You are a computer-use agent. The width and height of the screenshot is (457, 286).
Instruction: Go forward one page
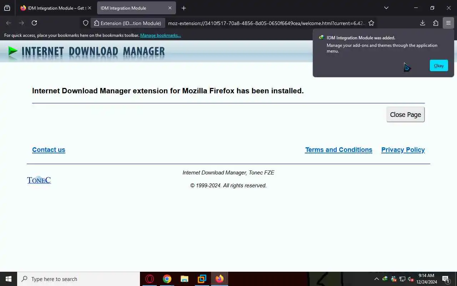coord(21,23)
